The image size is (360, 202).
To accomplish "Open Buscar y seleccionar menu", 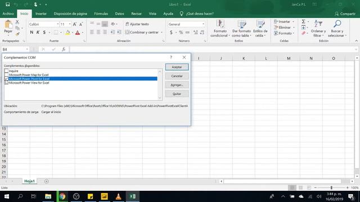I will (337, 29).
